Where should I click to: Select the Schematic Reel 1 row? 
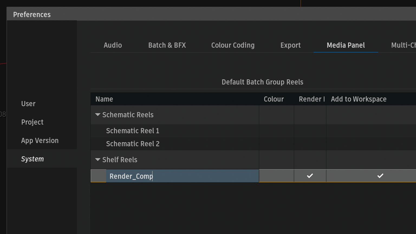tap(133, 131)
